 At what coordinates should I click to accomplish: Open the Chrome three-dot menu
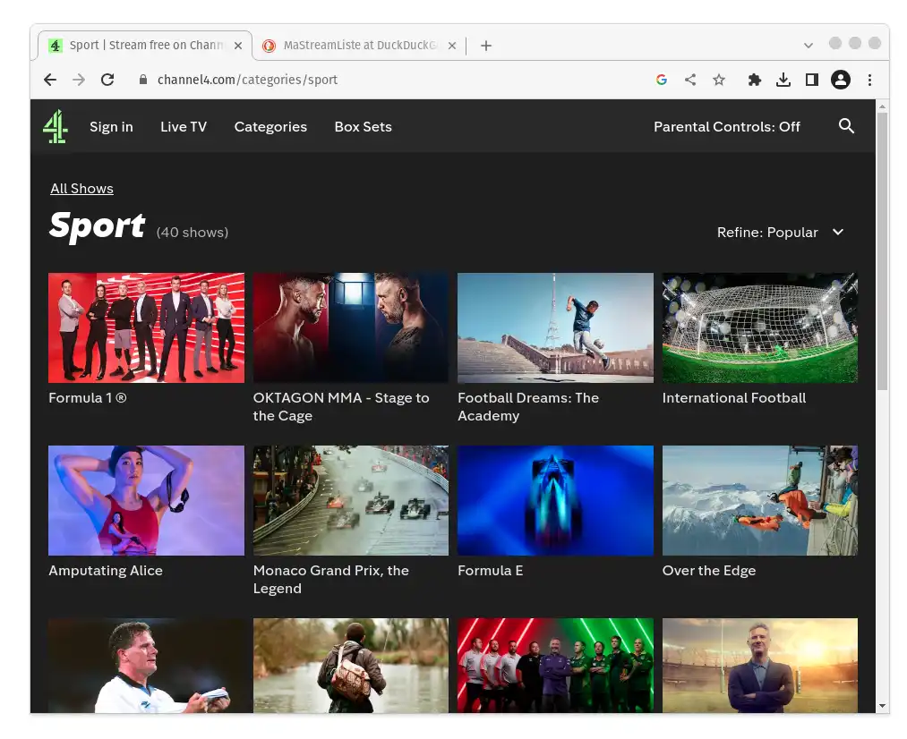pyautogui.click(x=869, y=80)
